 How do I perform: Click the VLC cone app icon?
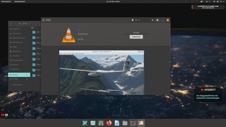(69, 35)
